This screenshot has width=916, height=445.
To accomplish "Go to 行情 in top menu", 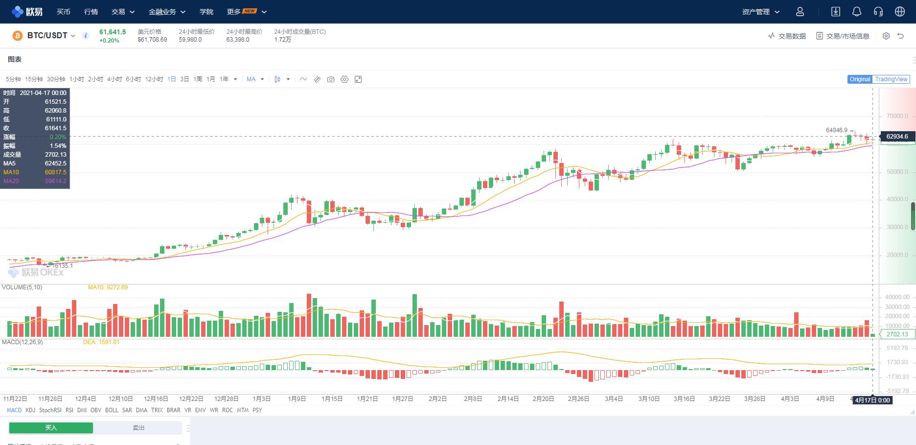I will point(91,12).
